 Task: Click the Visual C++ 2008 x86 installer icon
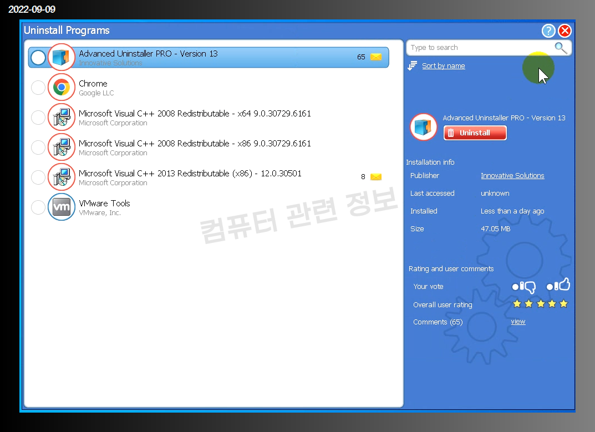(x=62, y=148)
